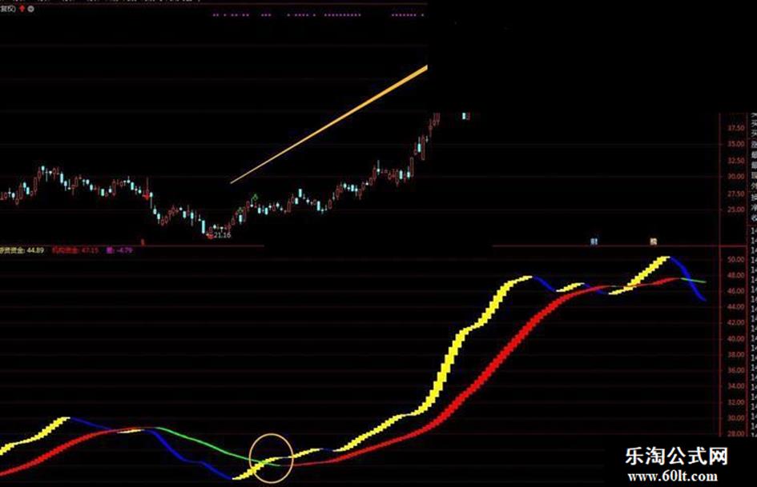
Task: Click the 28.00 indicator axis label
Action: pyautogui.click(x=735, y=434)
